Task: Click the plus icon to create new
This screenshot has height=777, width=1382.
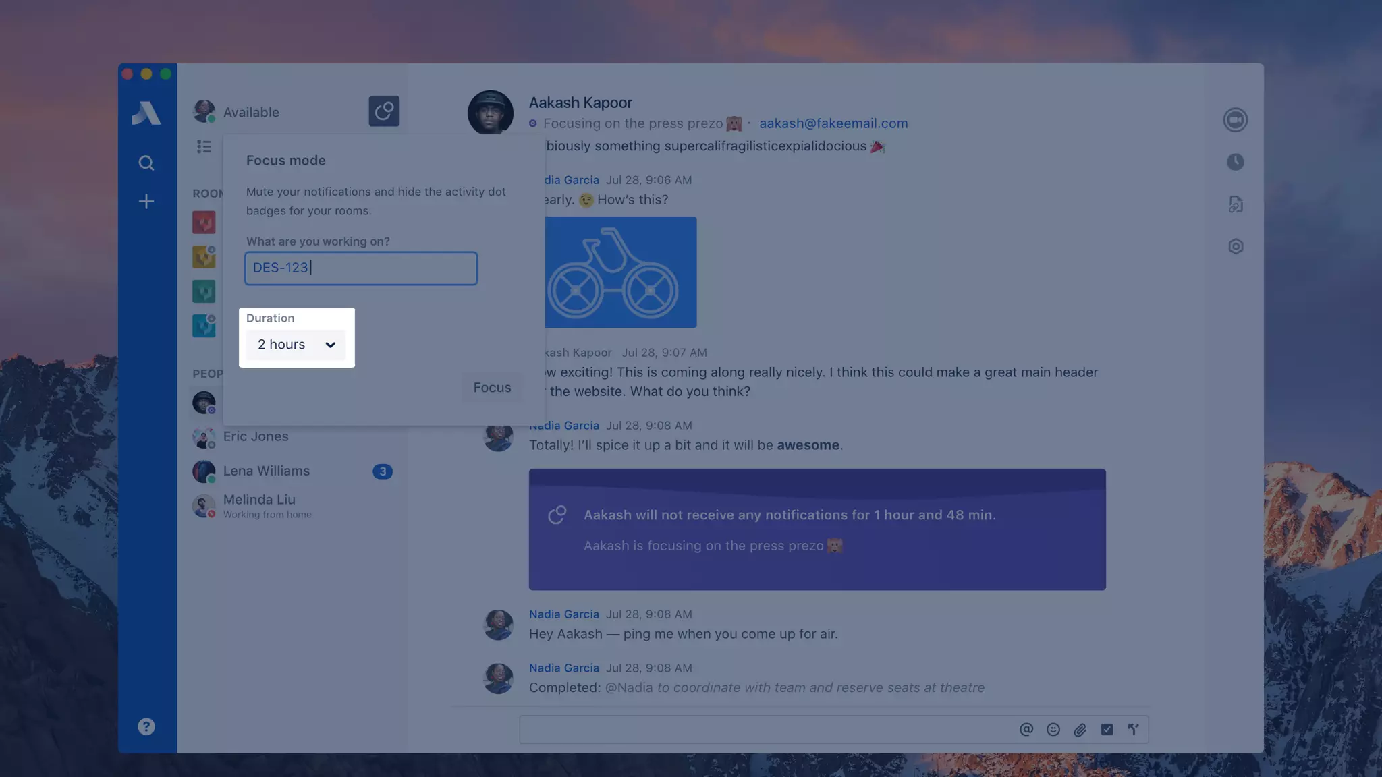Action: pos(146,202)
